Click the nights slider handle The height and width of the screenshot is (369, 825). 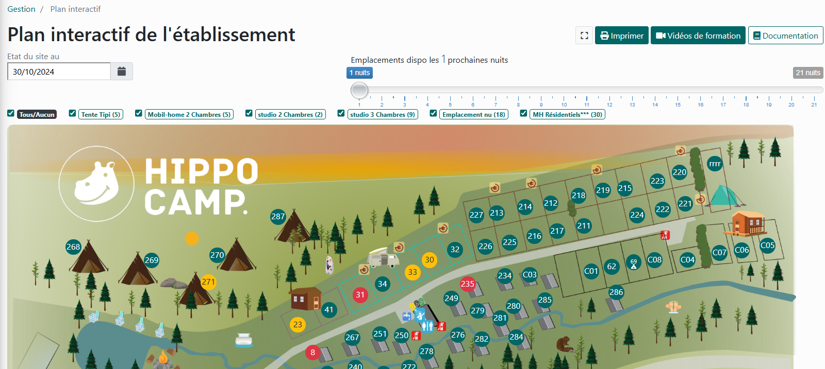pos(359,91)
